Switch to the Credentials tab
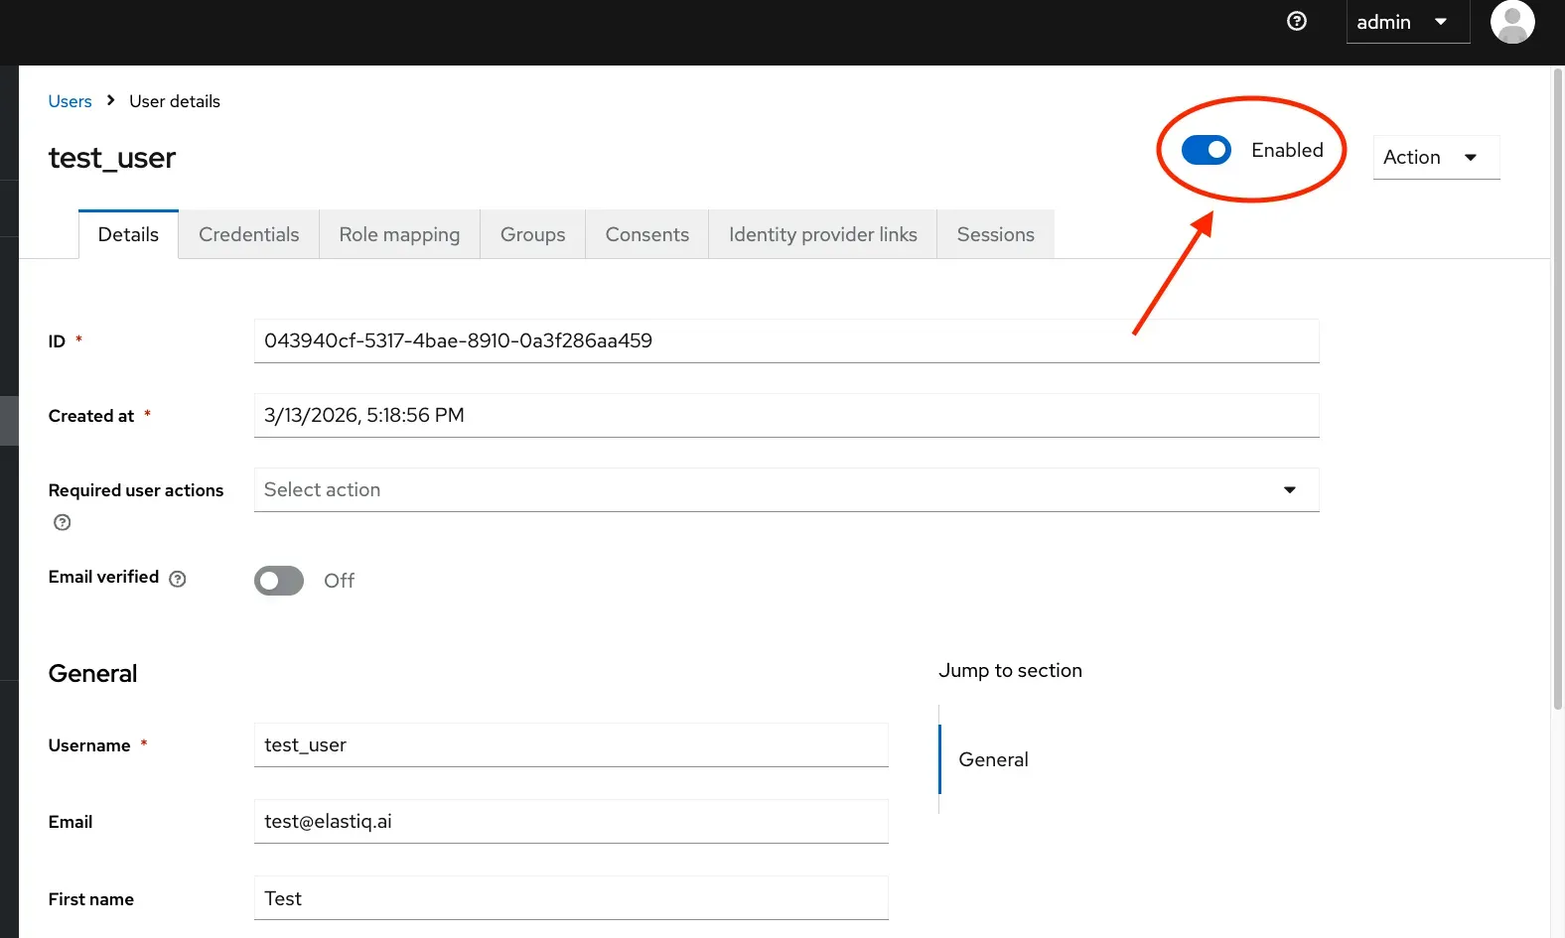 point(248,234)
